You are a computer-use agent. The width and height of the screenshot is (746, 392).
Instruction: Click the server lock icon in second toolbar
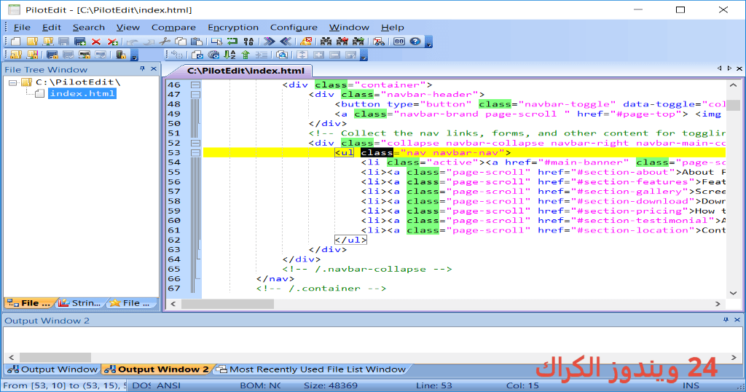(122, 55)
